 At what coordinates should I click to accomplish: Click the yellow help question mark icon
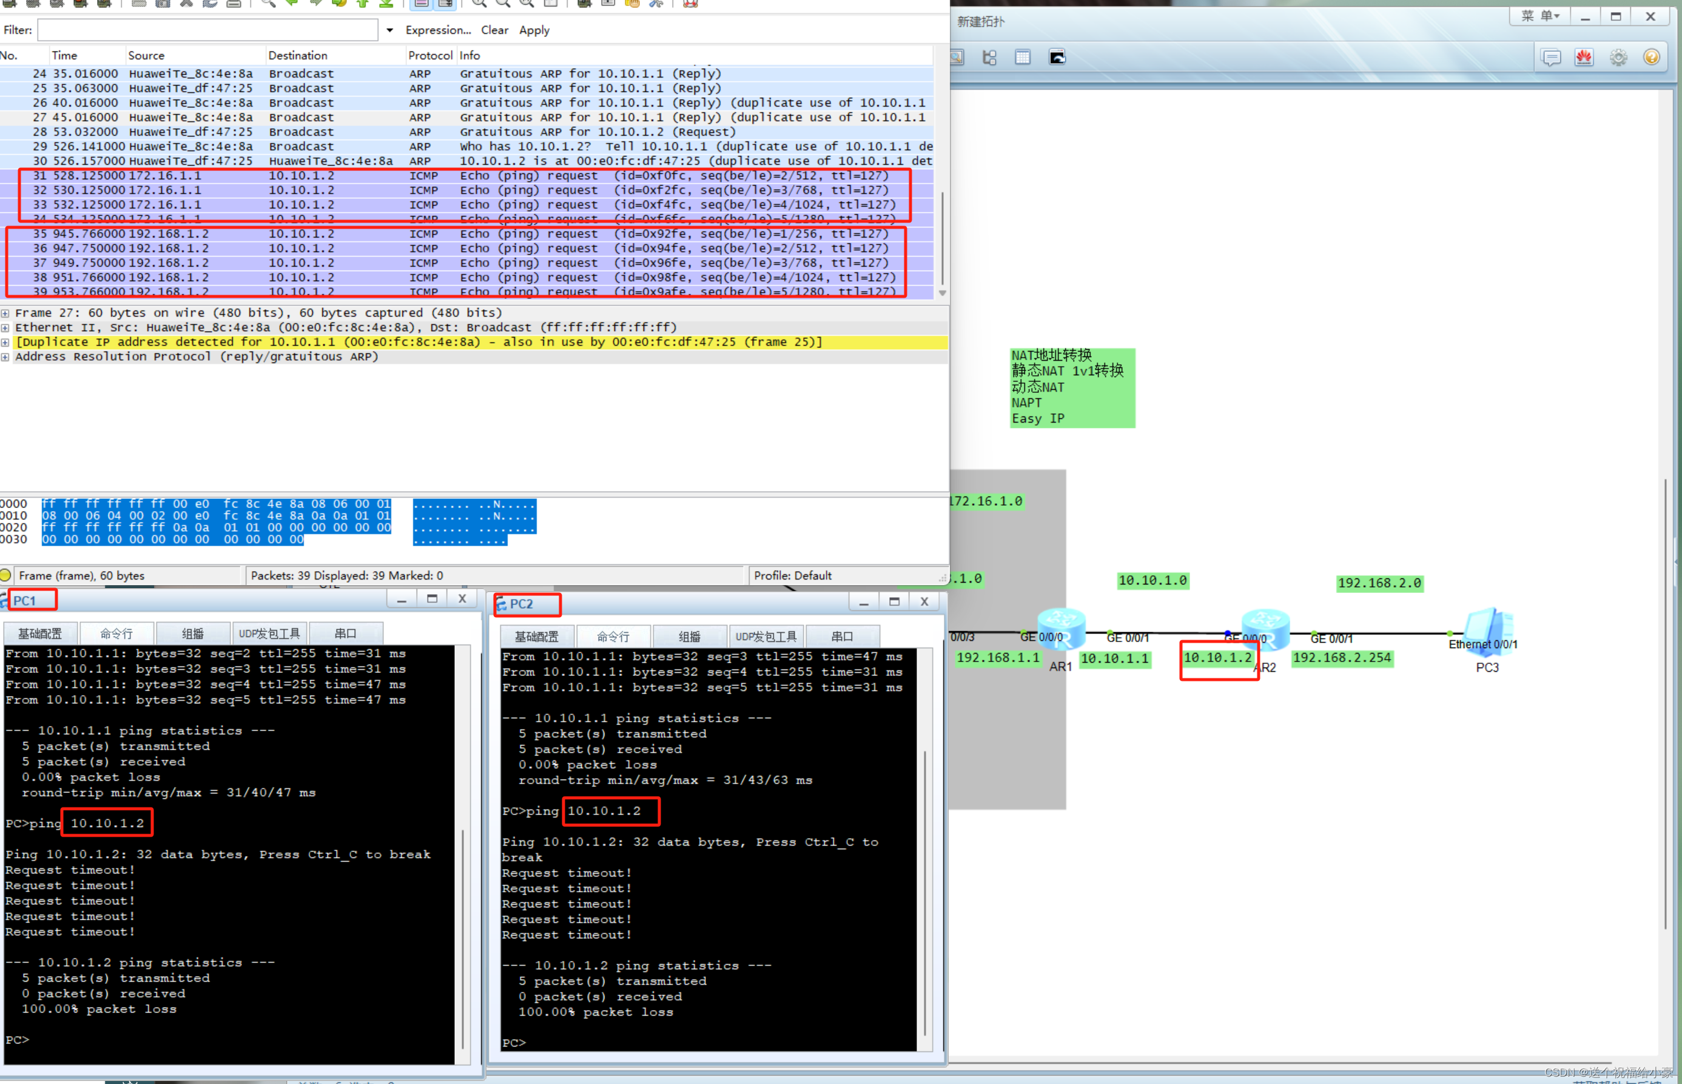(1651, 58)
